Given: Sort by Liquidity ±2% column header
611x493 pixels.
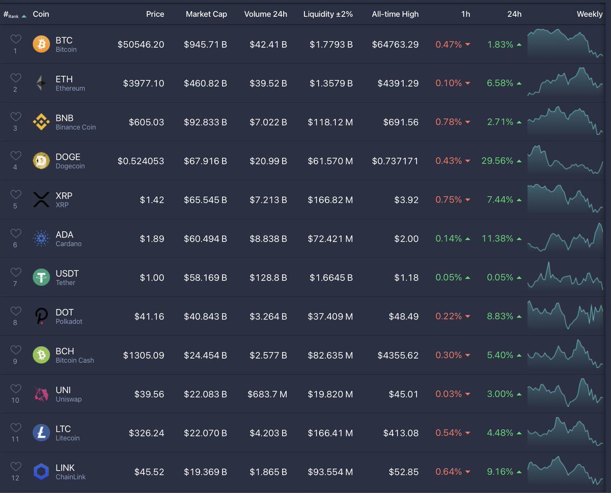Looking at the screenshot, I should 328,14.
